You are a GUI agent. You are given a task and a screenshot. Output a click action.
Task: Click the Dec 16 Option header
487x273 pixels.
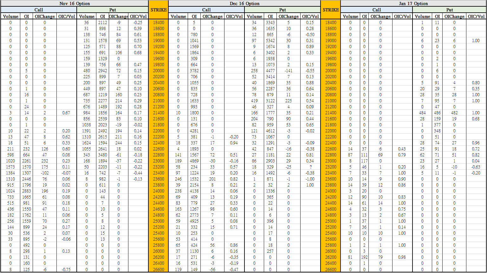[x=244, y=3]
